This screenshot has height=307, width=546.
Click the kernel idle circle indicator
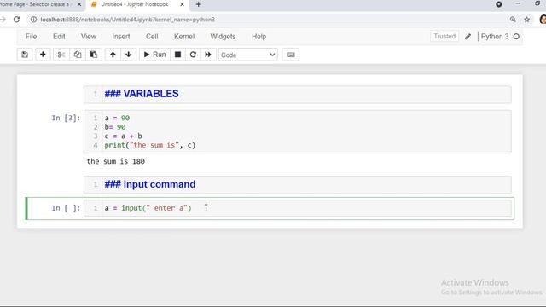(x=516, y=36)
